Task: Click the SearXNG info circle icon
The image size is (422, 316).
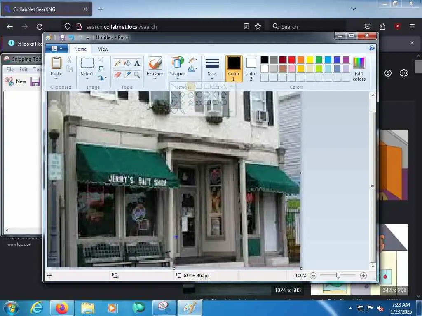Action: (x=388, y=73)
